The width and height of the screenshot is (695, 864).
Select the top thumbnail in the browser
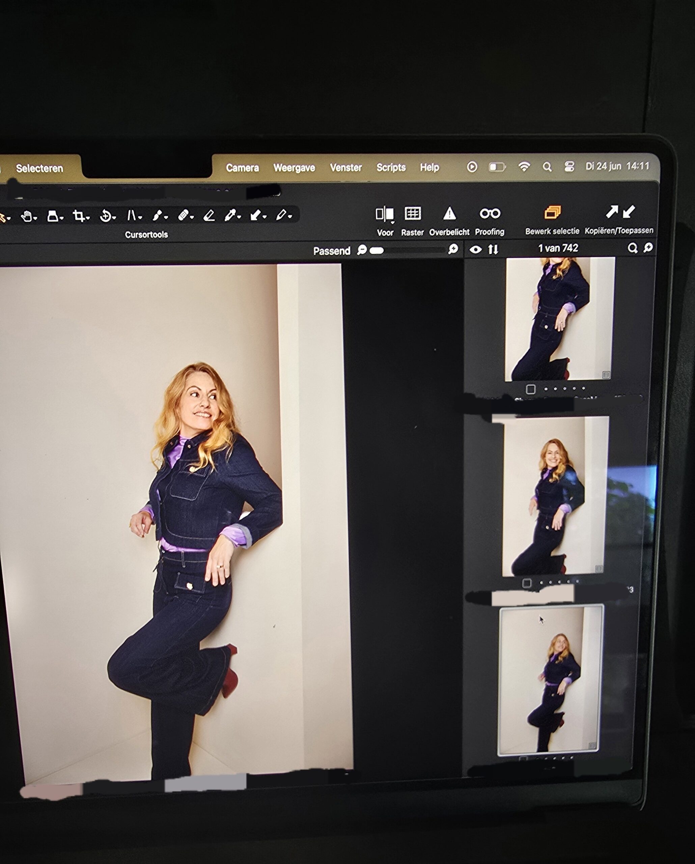[560, 319]
